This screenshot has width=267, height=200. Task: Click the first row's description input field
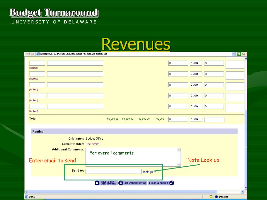coord(75,63)
